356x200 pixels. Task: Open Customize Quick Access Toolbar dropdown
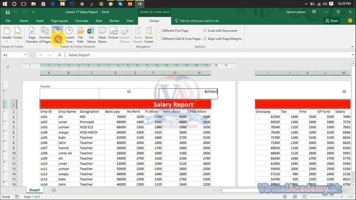click(x=33, y=12)
